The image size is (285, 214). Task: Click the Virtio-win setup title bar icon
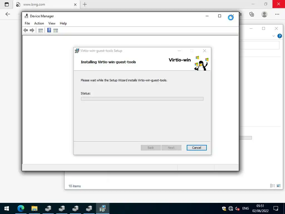77,51
